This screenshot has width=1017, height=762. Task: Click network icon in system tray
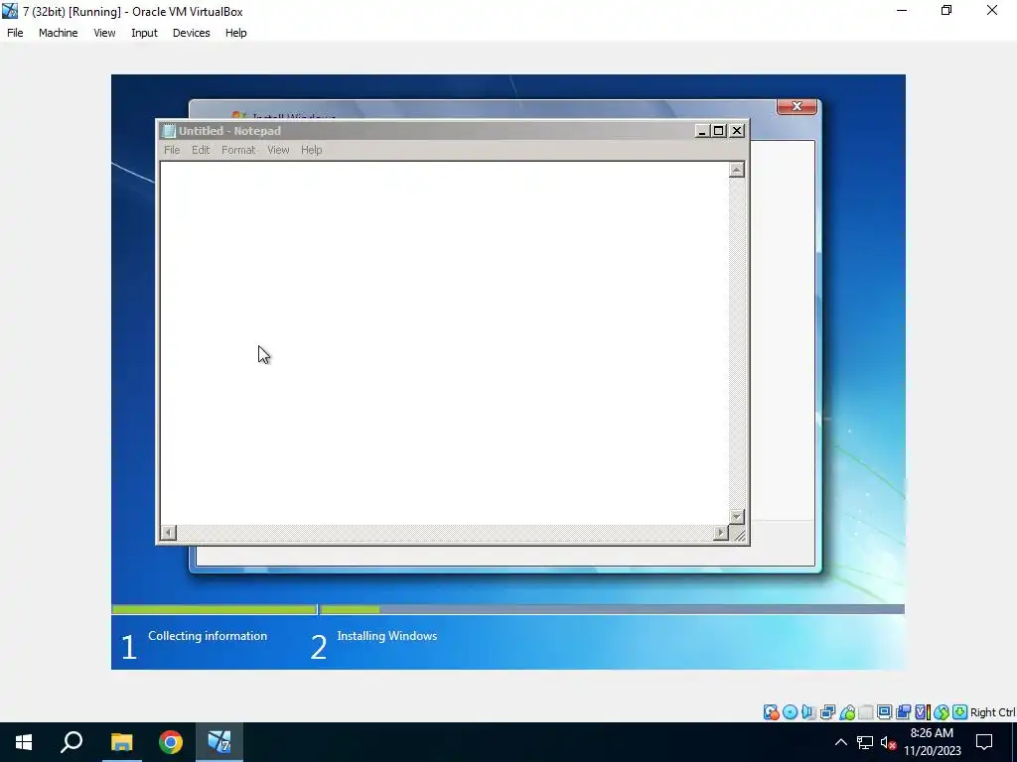tap(865, 742)
